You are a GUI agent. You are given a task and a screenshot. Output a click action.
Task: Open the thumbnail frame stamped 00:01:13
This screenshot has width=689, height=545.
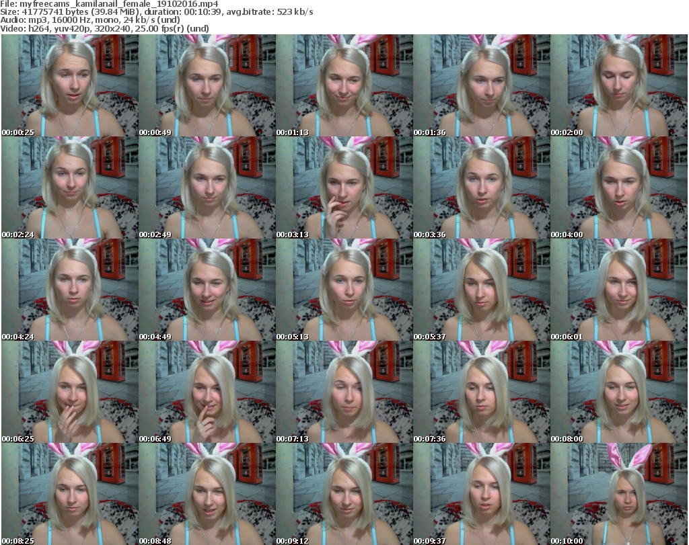pos(344,85)
